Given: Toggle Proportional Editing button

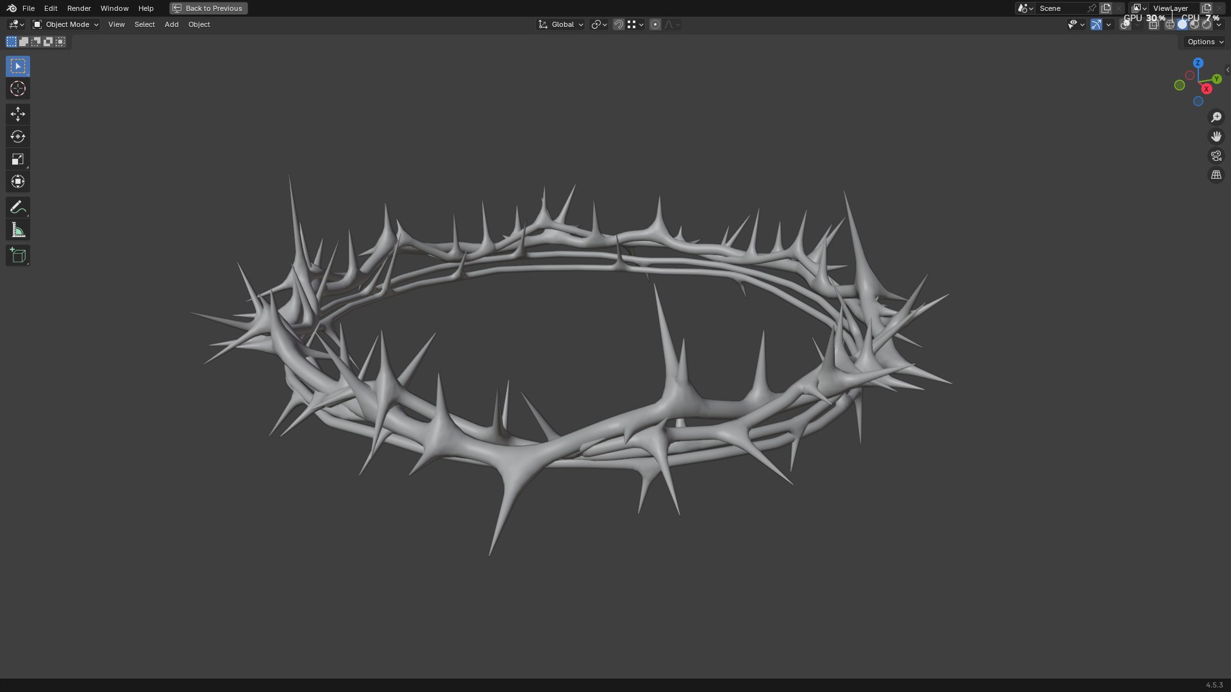Looking at the screenshot, I should point(655,24).
